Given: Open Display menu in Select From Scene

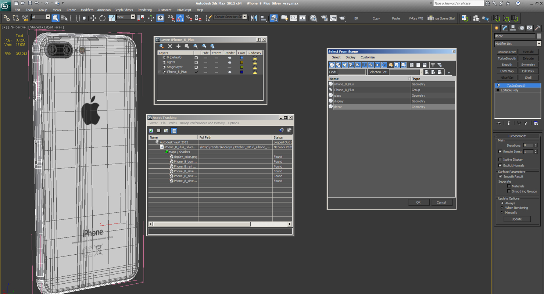Looking at the screenshot, I should point(350,57).
